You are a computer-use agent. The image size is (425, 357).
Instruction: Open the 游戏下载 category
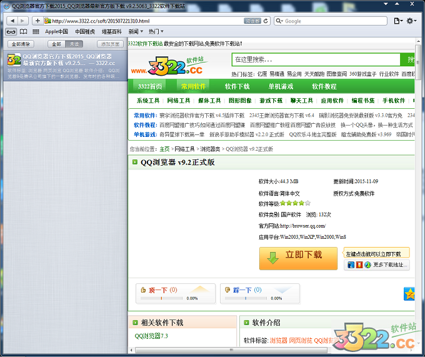(271, 101)
